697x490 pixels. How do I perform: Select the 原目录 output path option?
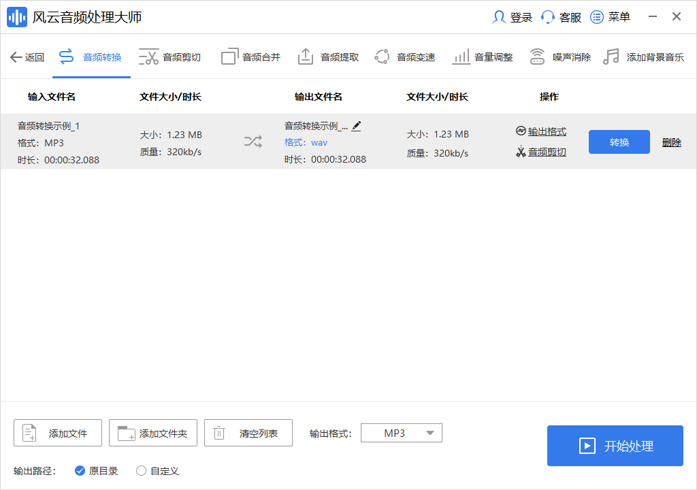point(95,470)
